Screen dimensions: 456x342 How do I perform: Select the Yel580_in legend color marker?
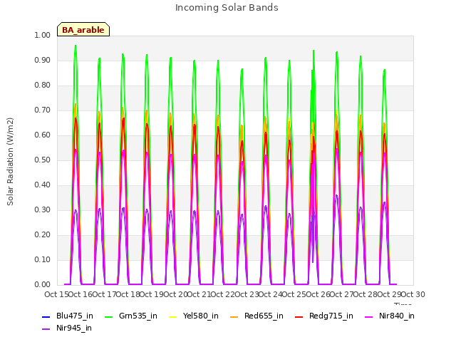click(172, 316)
